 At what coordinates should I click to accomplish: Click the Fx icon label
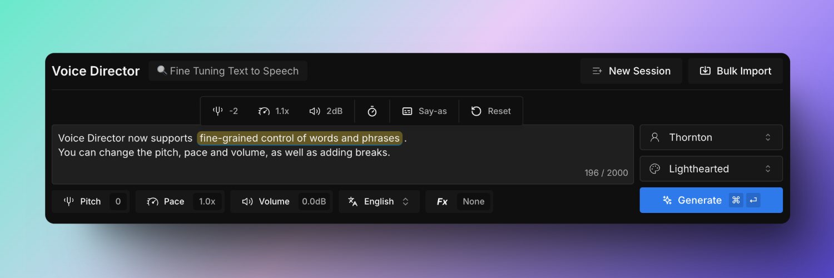tap(442, 202)
